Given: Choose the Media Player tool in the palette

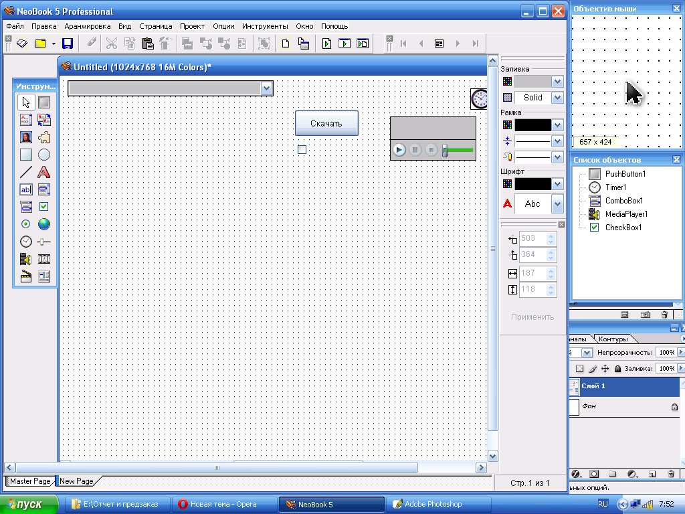Looking at the screenshot, I should pos(26,259).
